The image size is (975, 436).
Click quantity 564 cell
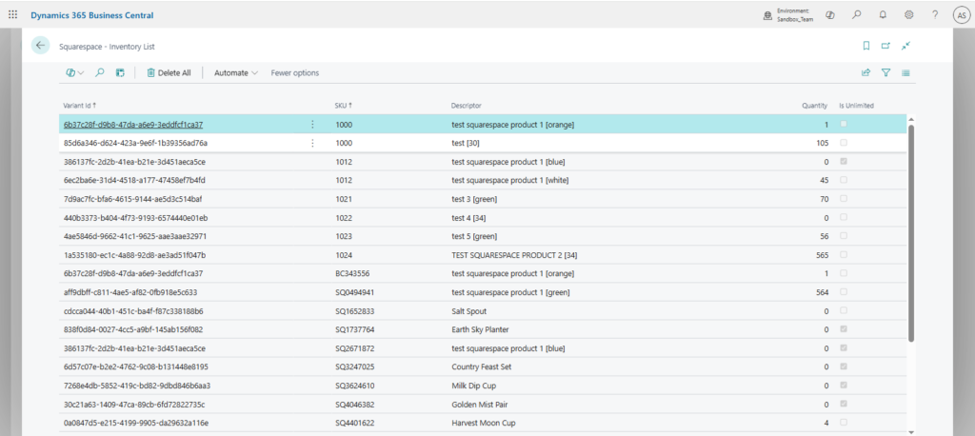pyautogui.click(x=822, y=292)
